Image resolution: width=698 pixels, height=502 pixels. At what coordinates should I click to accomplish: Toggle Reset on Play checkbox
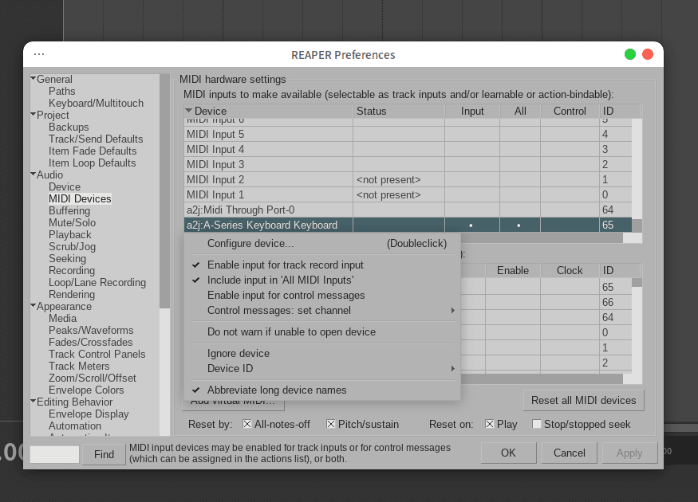490,424
